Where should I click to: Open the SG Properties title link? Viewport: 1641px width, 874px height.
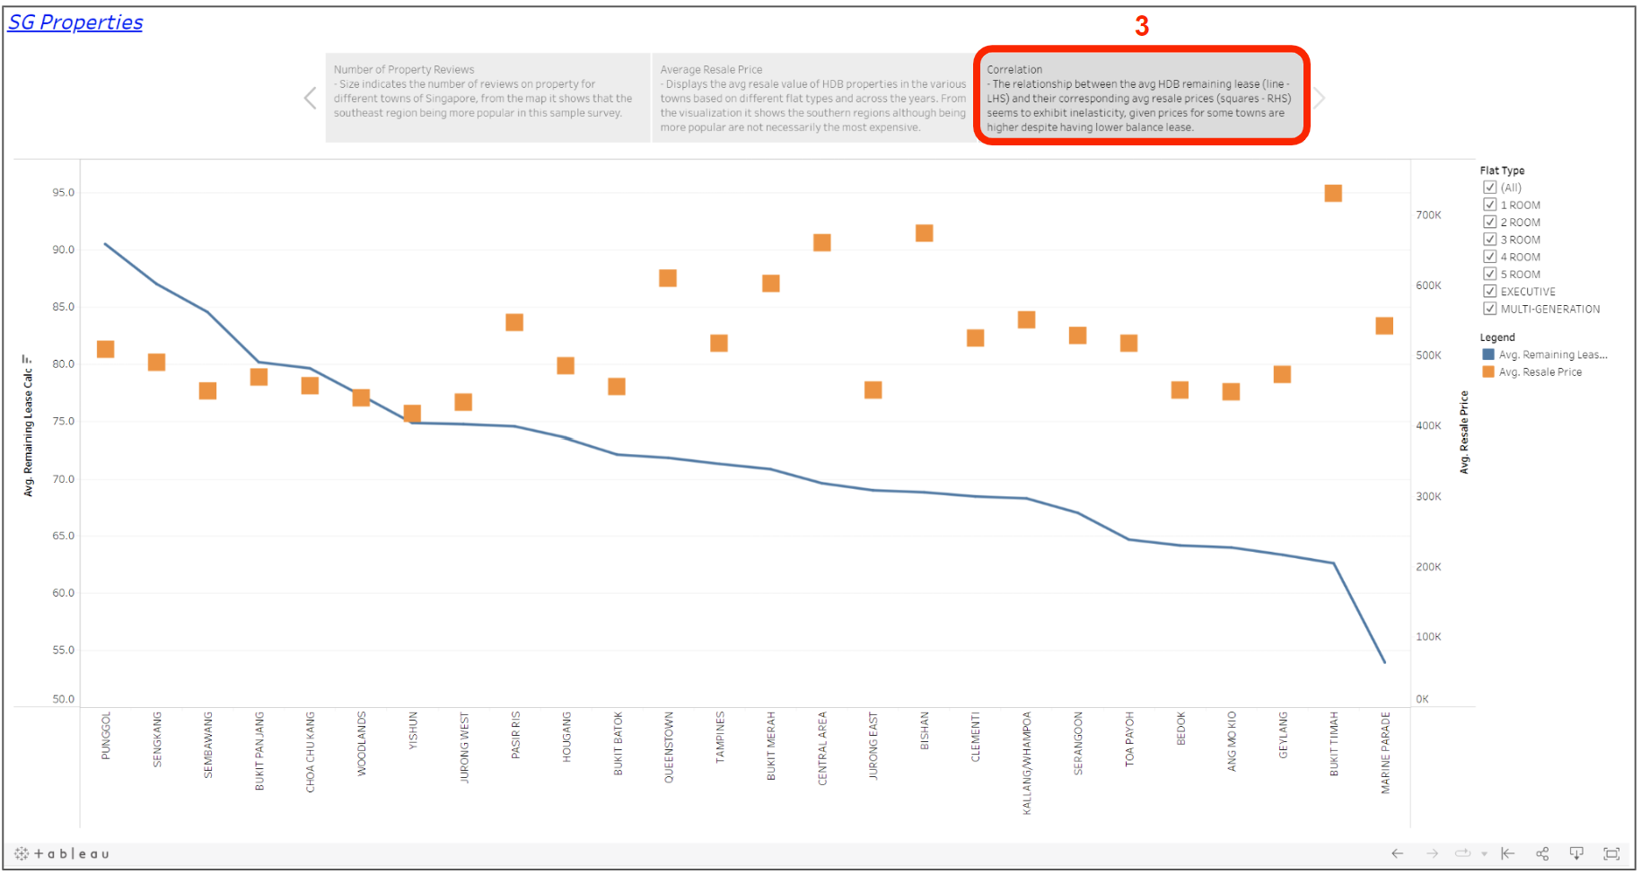75,22
